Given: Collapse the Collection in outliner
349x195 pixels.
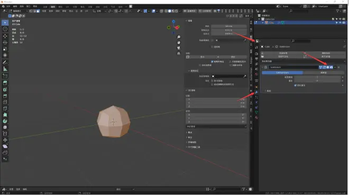Looking at the screenshot, I should coord(259,19).
